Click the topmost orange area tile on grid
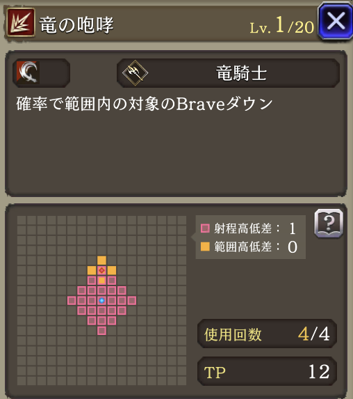The width and height of the screenshot is (353, 399). pos(101,260)
